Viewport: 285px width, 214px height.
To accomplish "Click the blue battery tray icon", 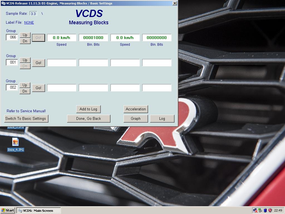I will click(265, 210).
